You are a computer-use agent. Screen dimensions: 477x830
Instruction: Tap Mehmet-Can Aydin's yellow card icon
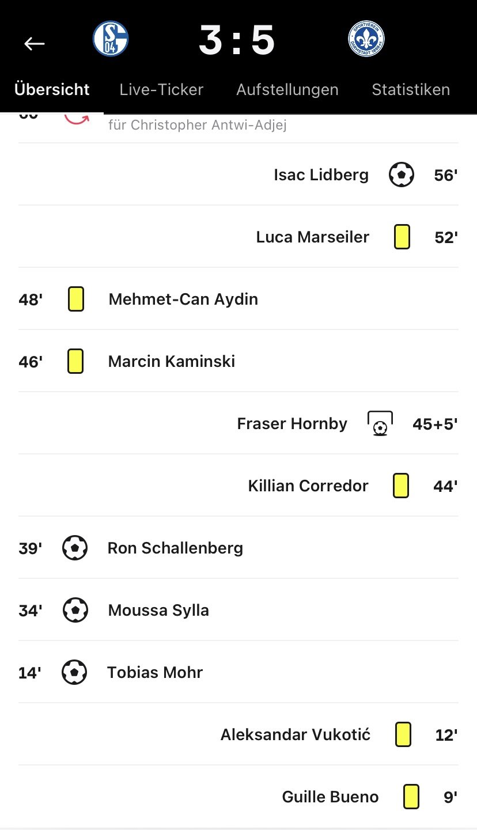[x=76, y=299]
